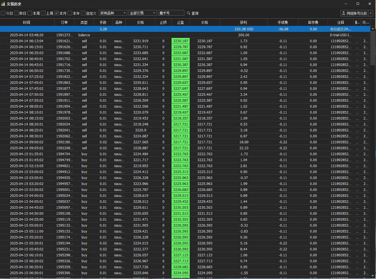Toggle the 上周 checkbox
The image size is (376, 279).
(x=43, y=13)
